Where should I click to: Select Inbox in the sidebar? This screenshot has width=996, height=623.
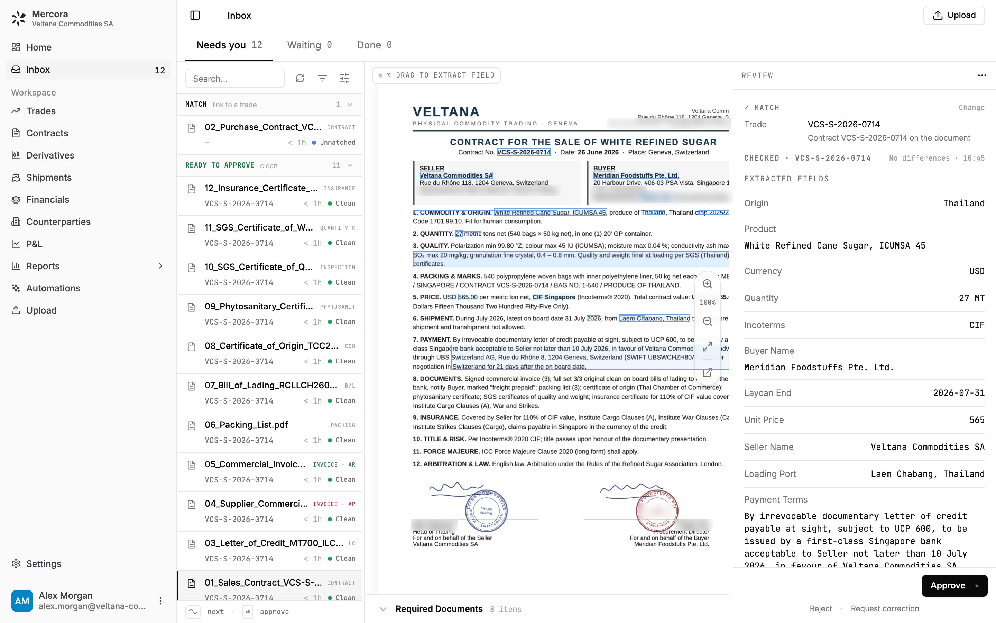pyautogui.click(x=88, y=70)
